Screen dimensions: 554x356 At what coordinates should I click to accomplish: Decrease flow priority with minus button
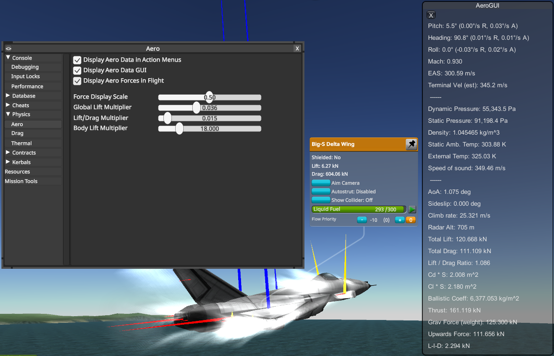click(361, 220)
